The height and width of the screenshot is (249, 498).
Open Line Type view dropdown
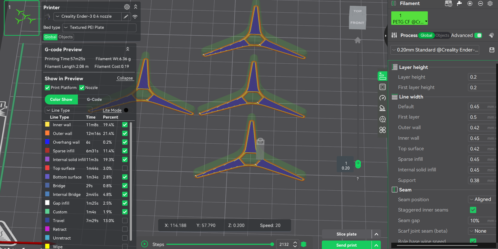(x=68, y=110)
